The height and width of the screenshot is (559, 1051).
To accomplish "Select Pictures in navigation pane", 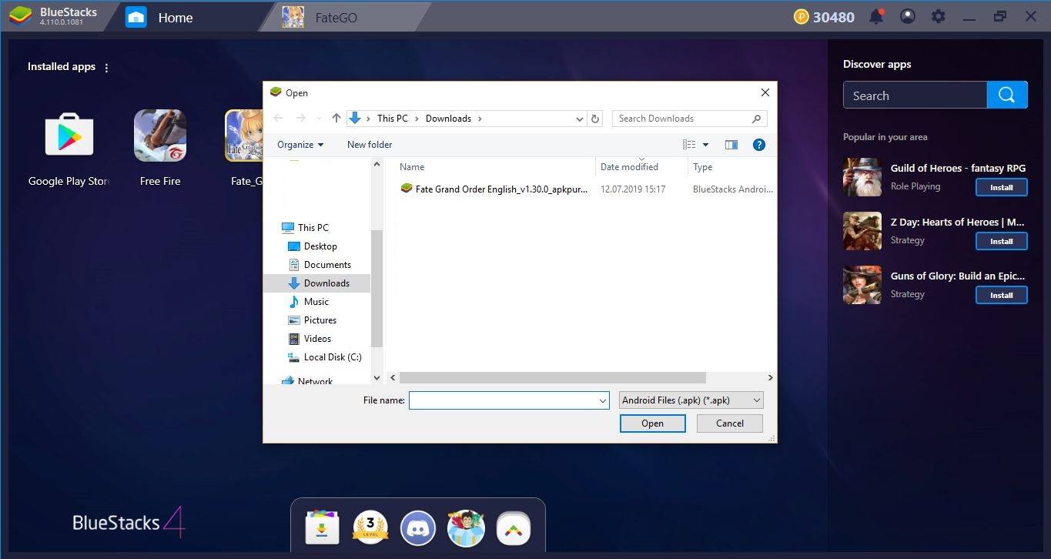I will tap(313, 320).
